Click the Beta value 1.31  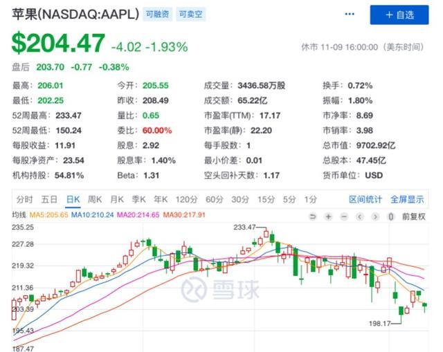coord(151,175)
